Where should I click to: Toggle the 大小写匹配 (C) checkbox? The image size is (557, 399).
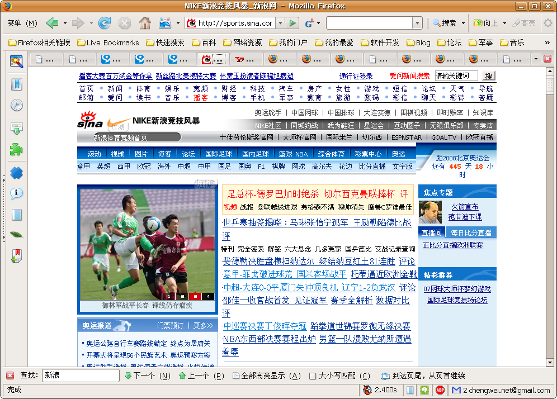click(x=313, y=376)
